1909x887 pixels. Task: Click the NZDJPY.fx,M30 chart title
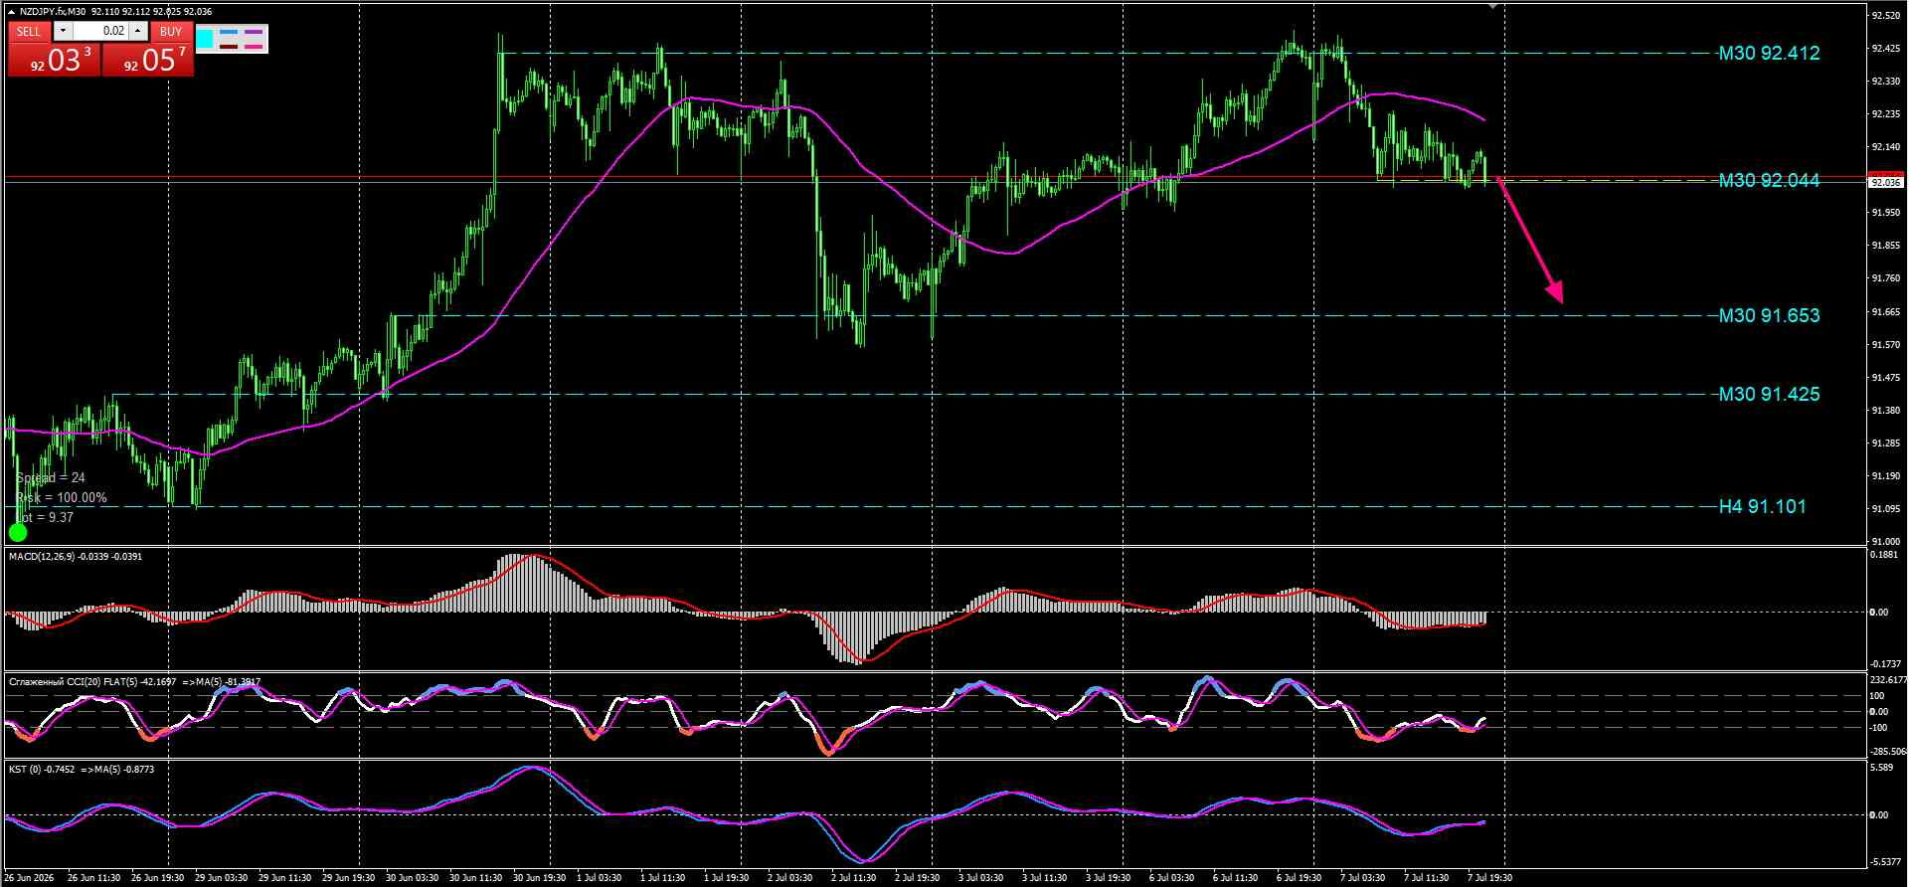[53, 11]
